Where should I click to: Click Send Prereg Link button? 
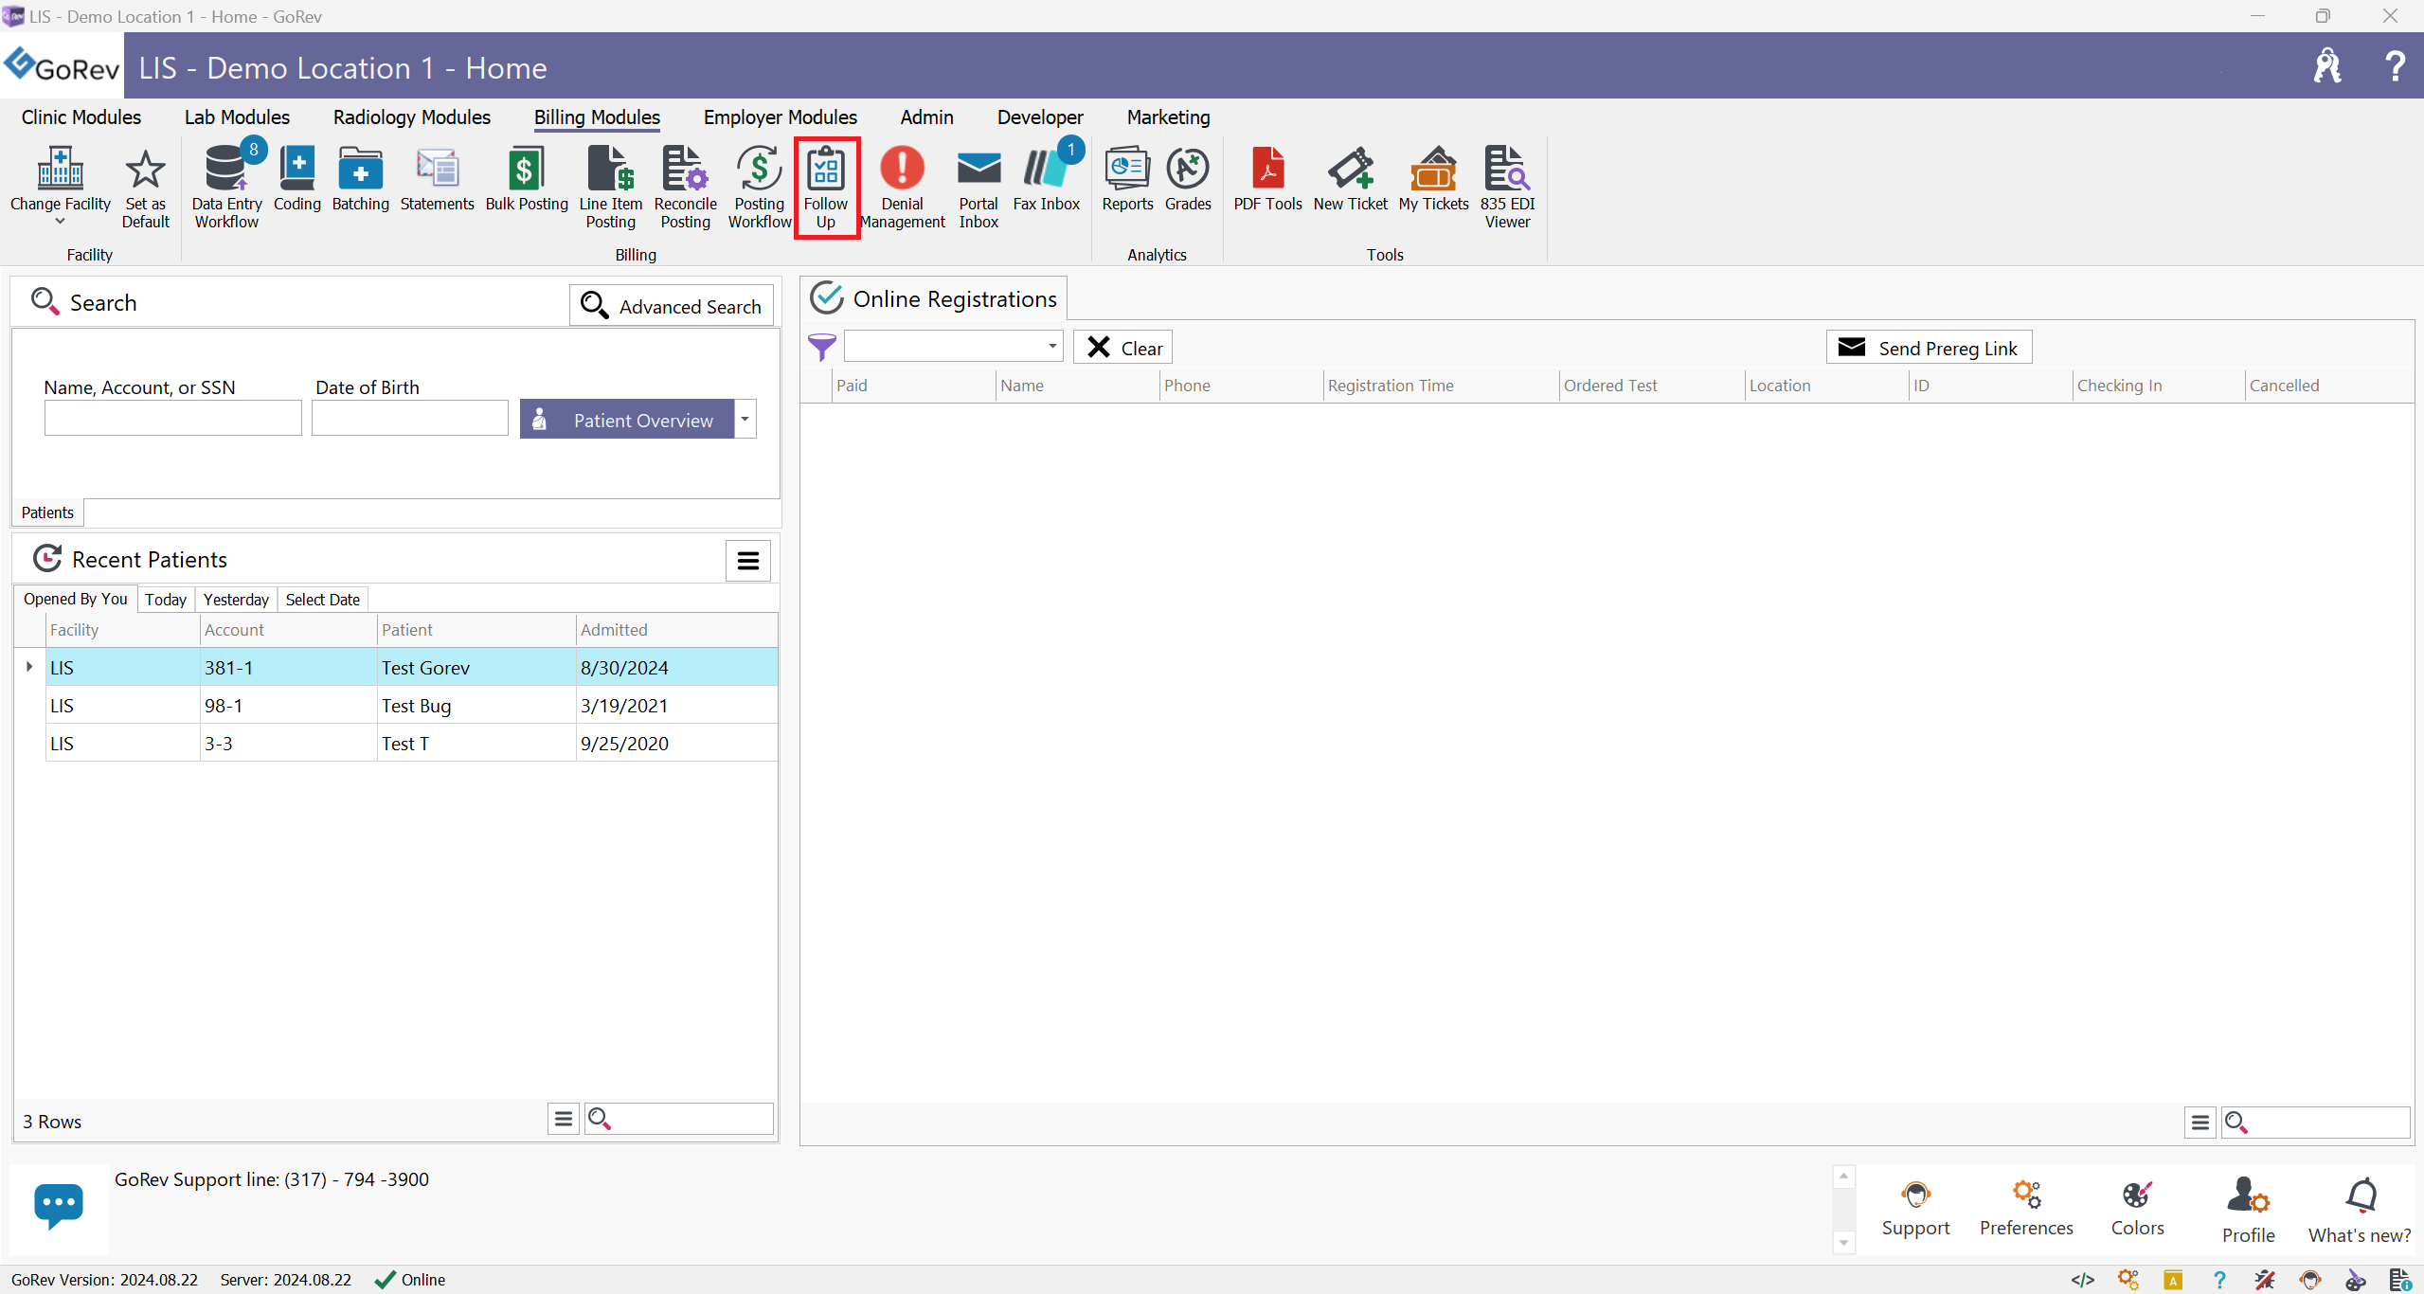pyautogui.click(x=1929, y=347)
